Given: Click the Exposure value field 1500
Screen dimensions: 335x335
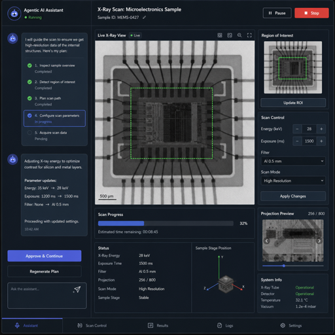Looking at the screenshot, I should (309, 141).
